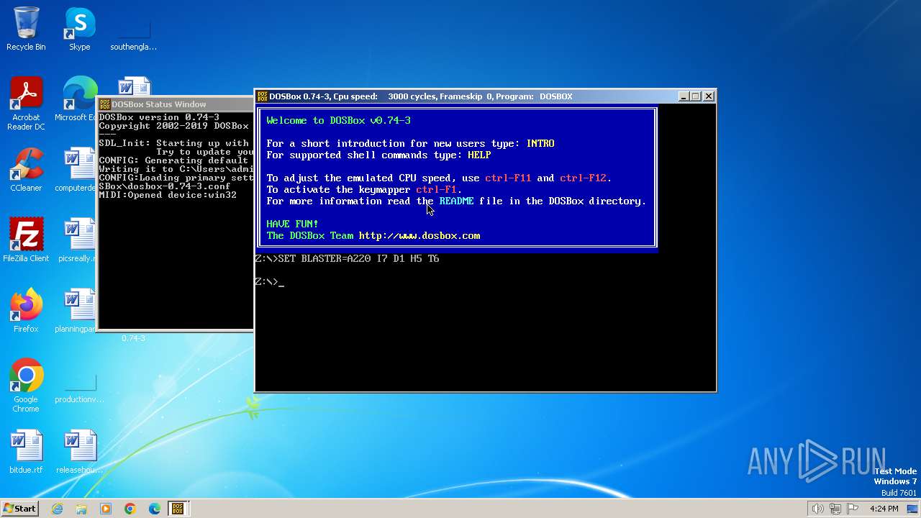Screen dimensions: 921x518
Task: Maximize the DOSBox window
Action: 696,96
